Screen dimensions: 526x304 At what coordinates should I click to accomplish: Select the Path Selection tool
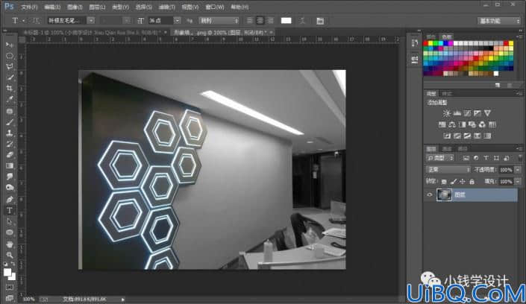click(x=10, y=221)
